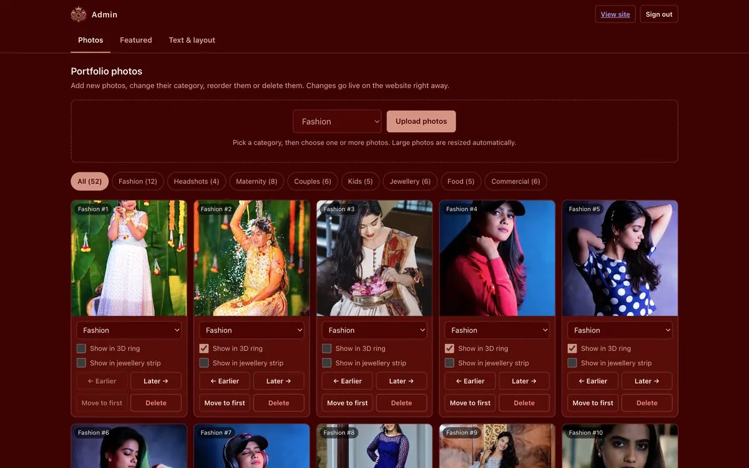Filter by Couples (6)

point(313,182)
